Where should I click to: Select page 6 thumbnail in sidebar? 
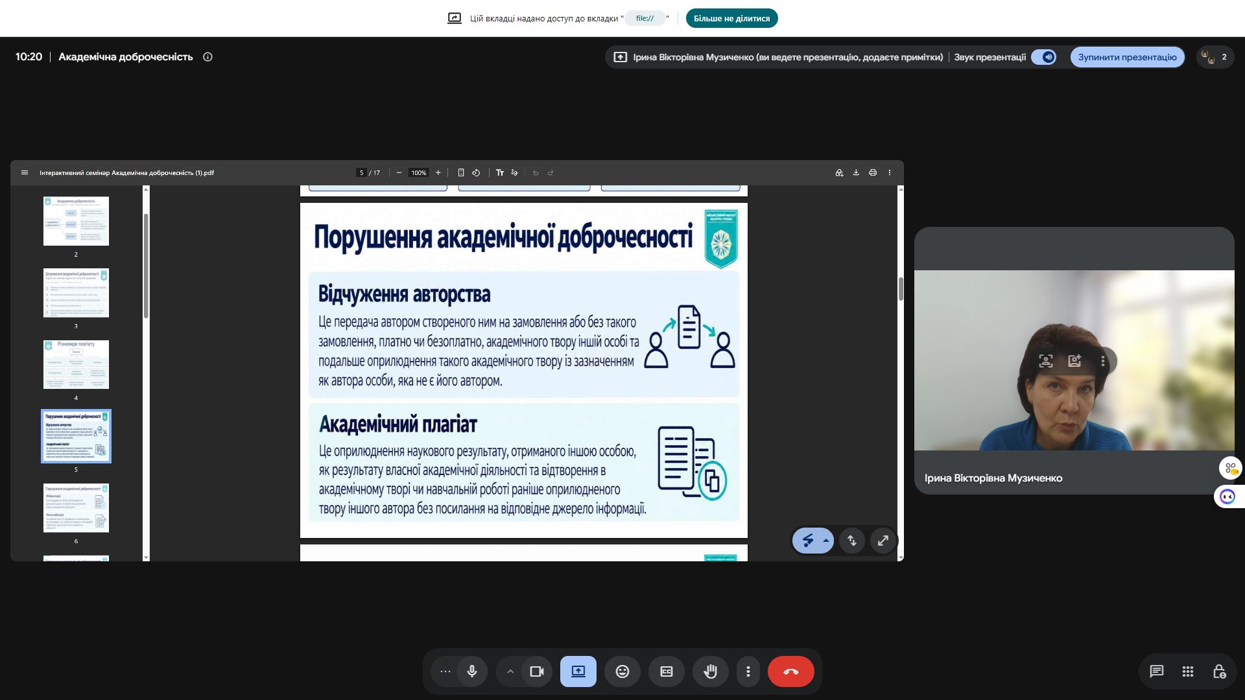tap(76, 507)
